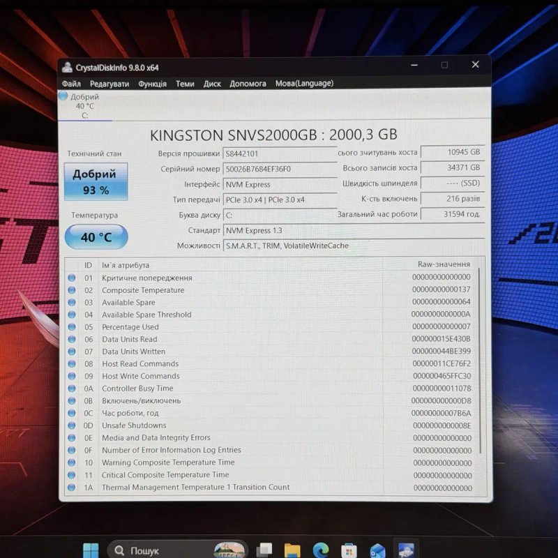
Task: Select the Data Units Written attribute name
Action: click(133, 352)
